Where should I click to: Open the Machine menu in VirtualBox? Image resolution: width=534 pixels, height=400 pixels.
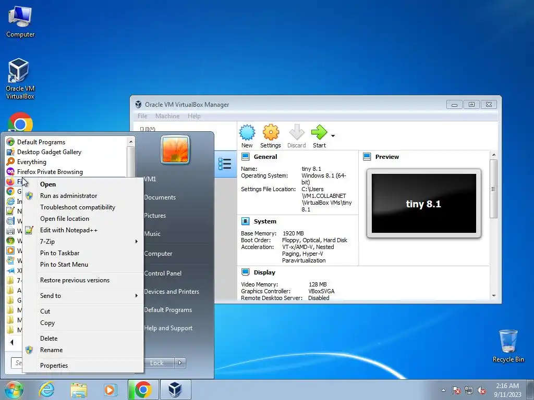[x=167, y=116]
